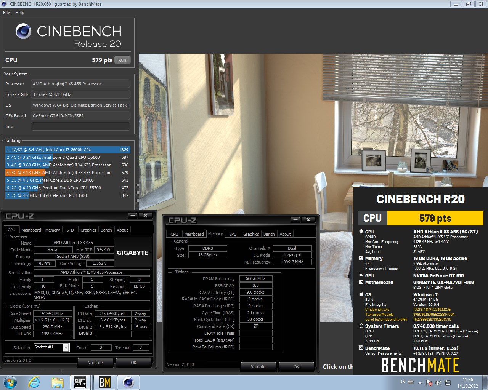Open Graphics tab in CPU-Z memory timings window
The image size is (488, 390).
(251, 234)
